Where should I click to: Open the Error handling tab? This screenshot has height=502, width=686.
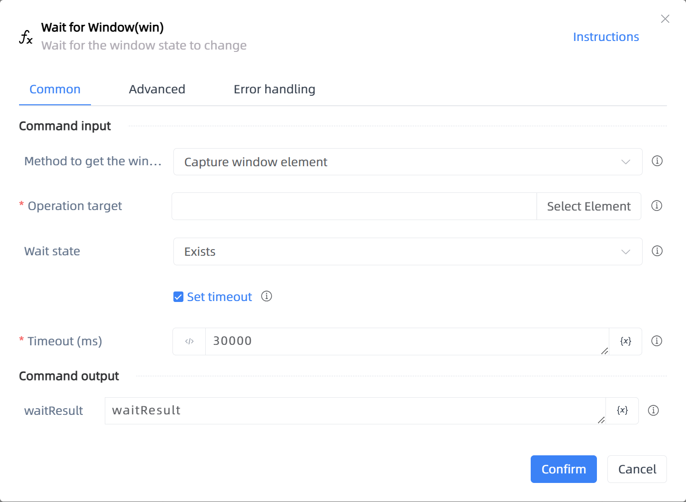pyautogui.click(x=274, y=89)
